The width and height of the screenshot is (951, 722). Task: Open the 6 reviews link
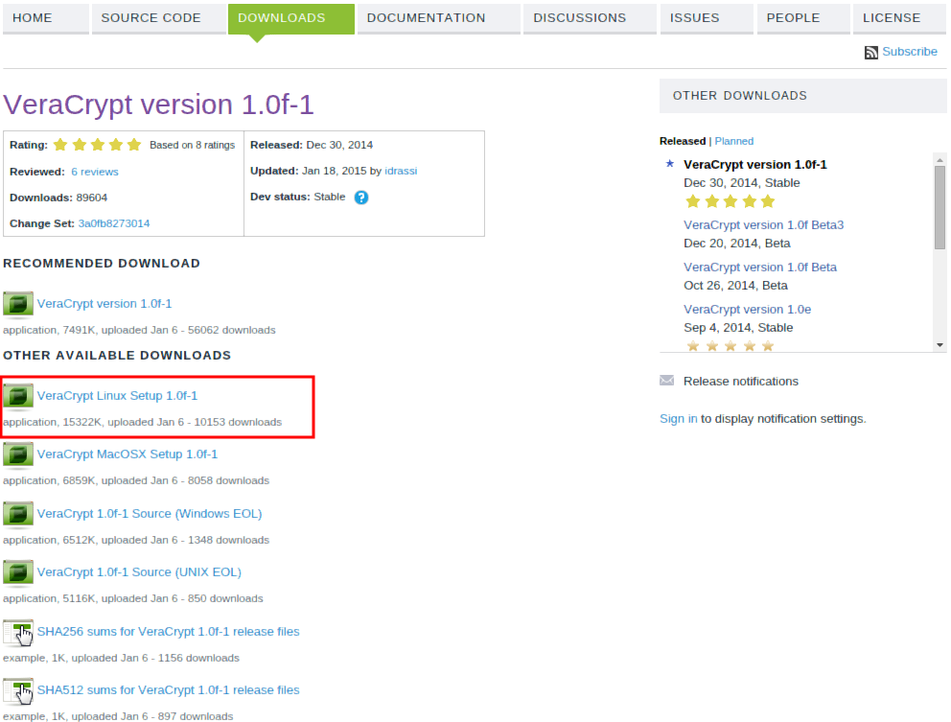95,172
